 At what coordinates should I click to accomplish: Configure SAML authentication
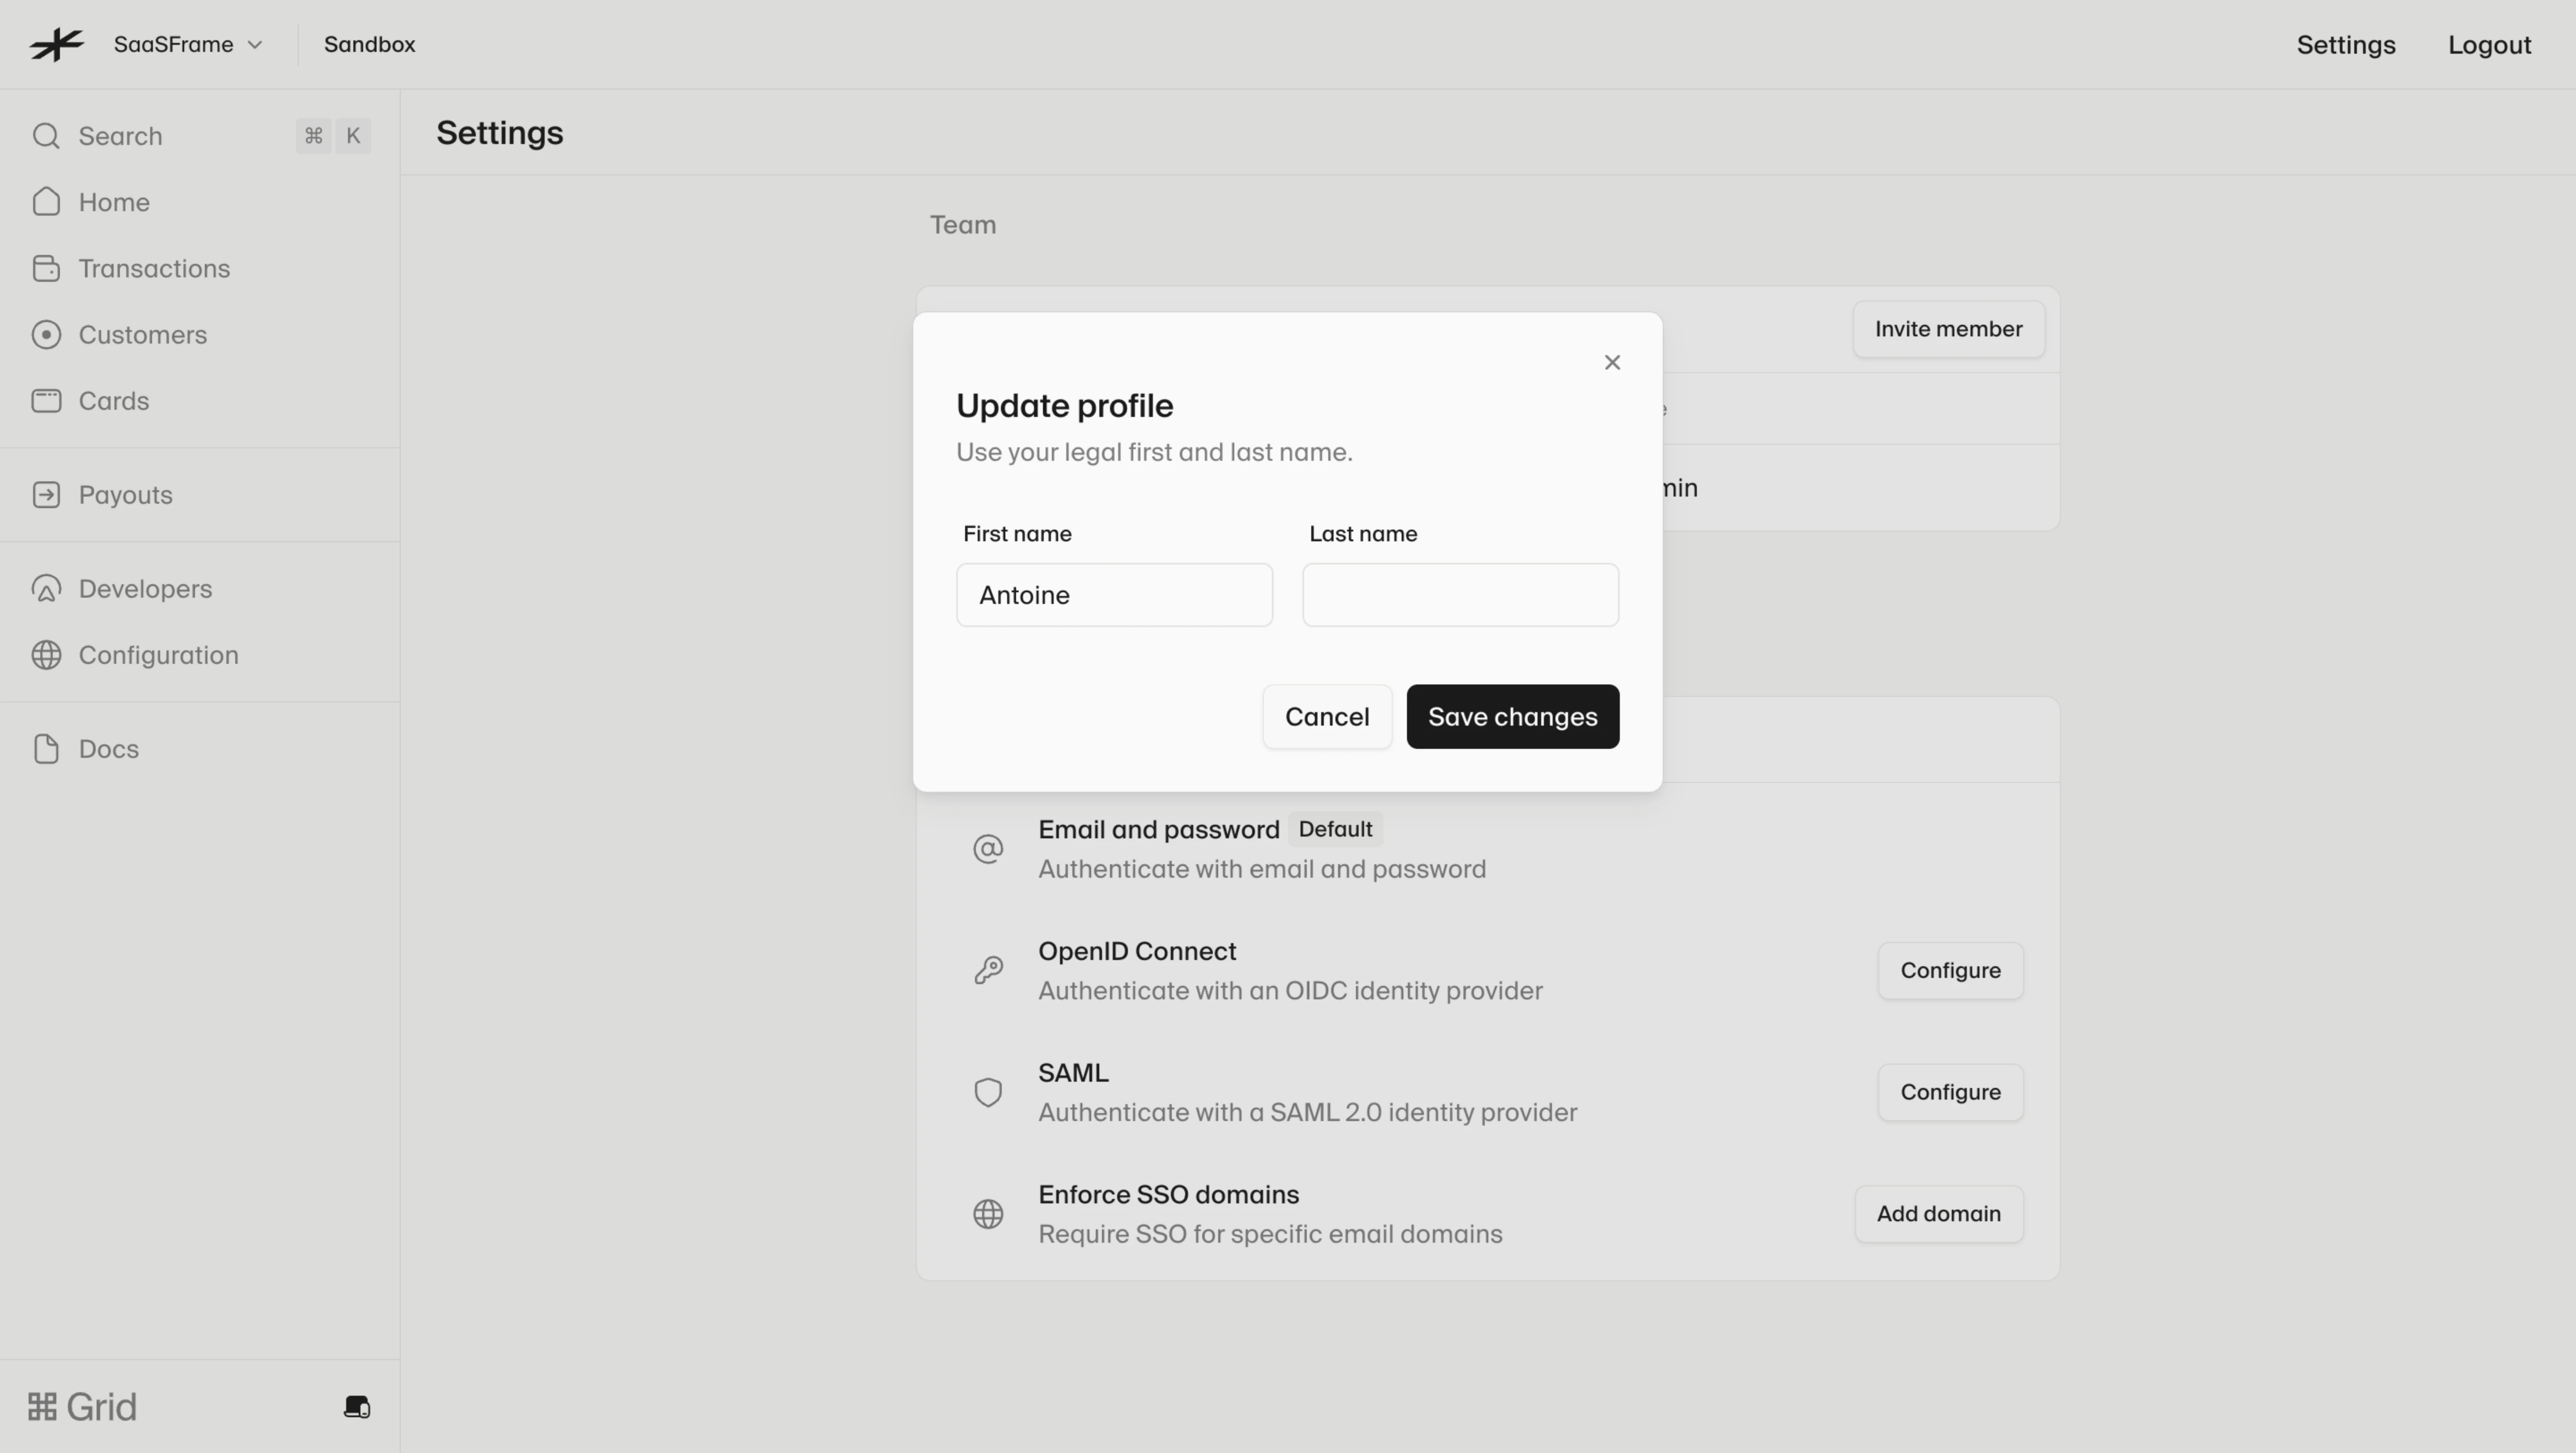coord(1950,1092)
